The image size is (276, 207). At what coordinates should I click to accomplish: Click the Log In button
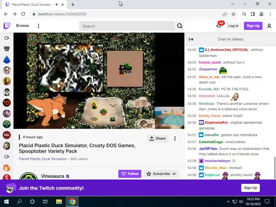233,26
